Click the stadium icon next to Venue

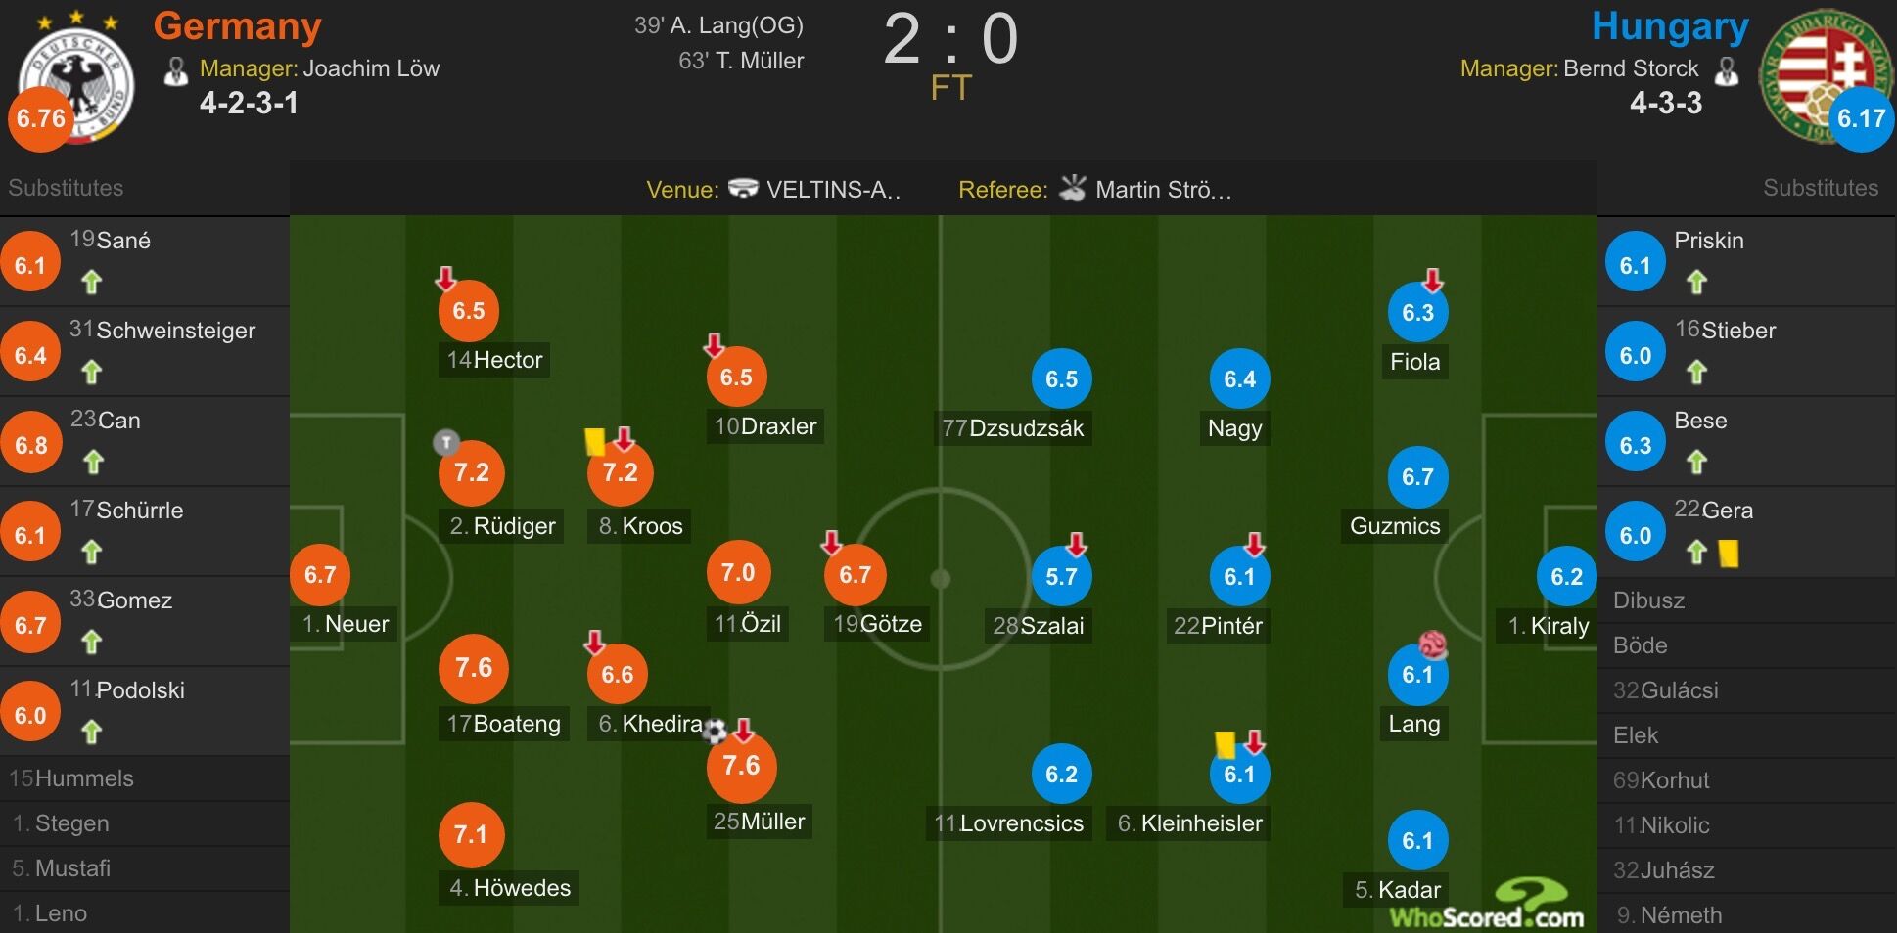pyautogui.click(x=743, y=188)
